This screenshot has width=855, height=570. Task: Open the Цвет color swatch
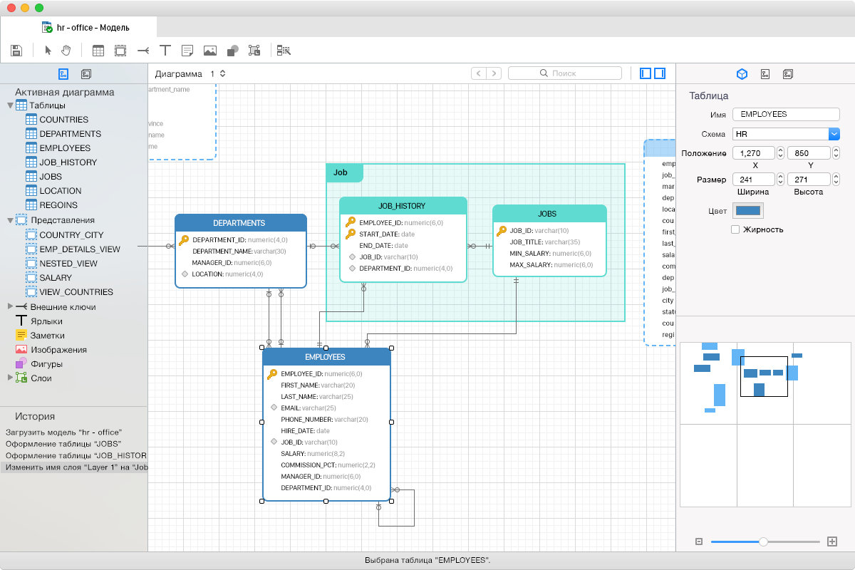pyautogui.click(x=748, y=210)
